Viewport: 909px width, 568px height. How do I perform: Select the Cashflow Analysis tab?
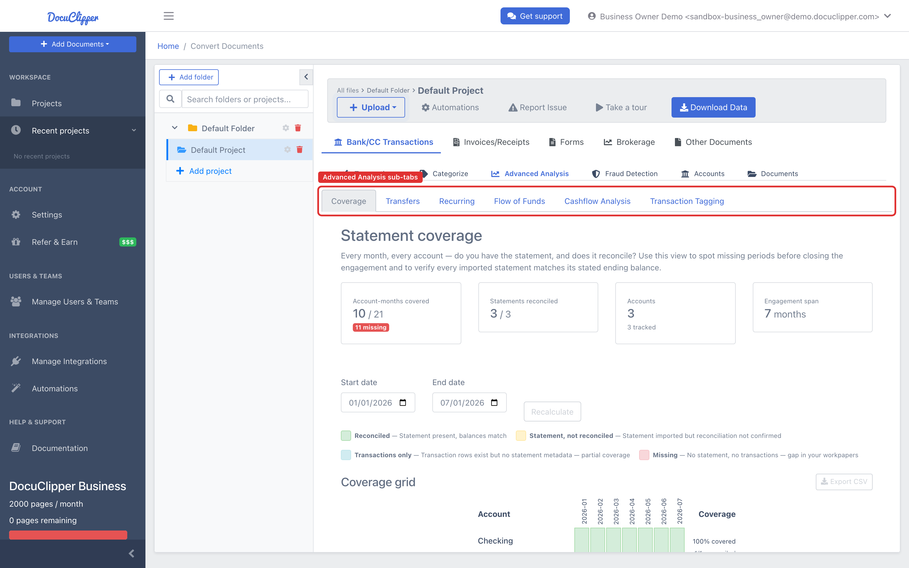tap(597, 201)
